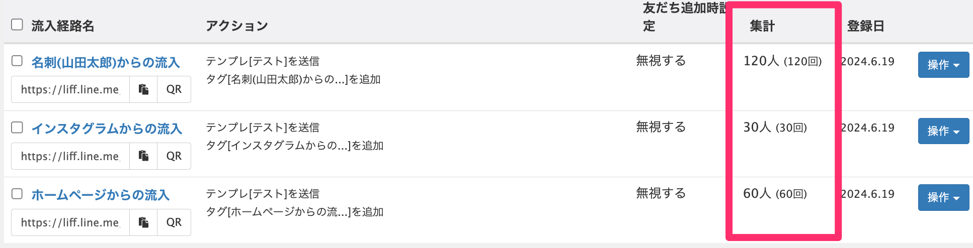Copy the ホームページ route URL

[143, 222]
